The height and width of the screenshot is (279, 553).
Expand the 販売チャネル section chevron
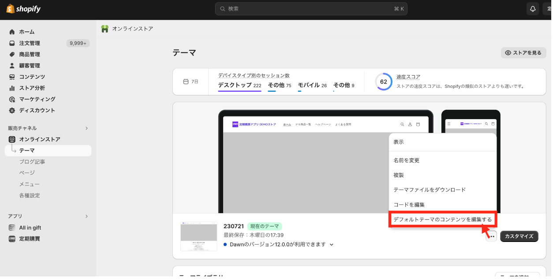coord(86,128)
